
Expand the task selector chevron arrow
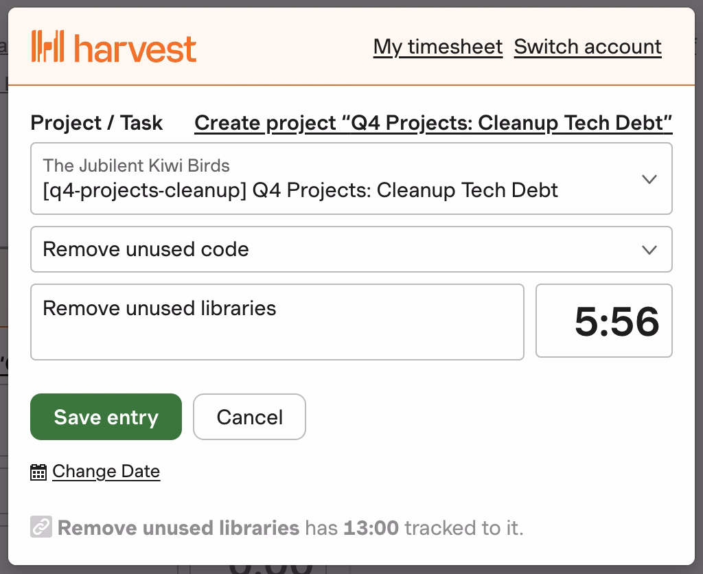649,250
